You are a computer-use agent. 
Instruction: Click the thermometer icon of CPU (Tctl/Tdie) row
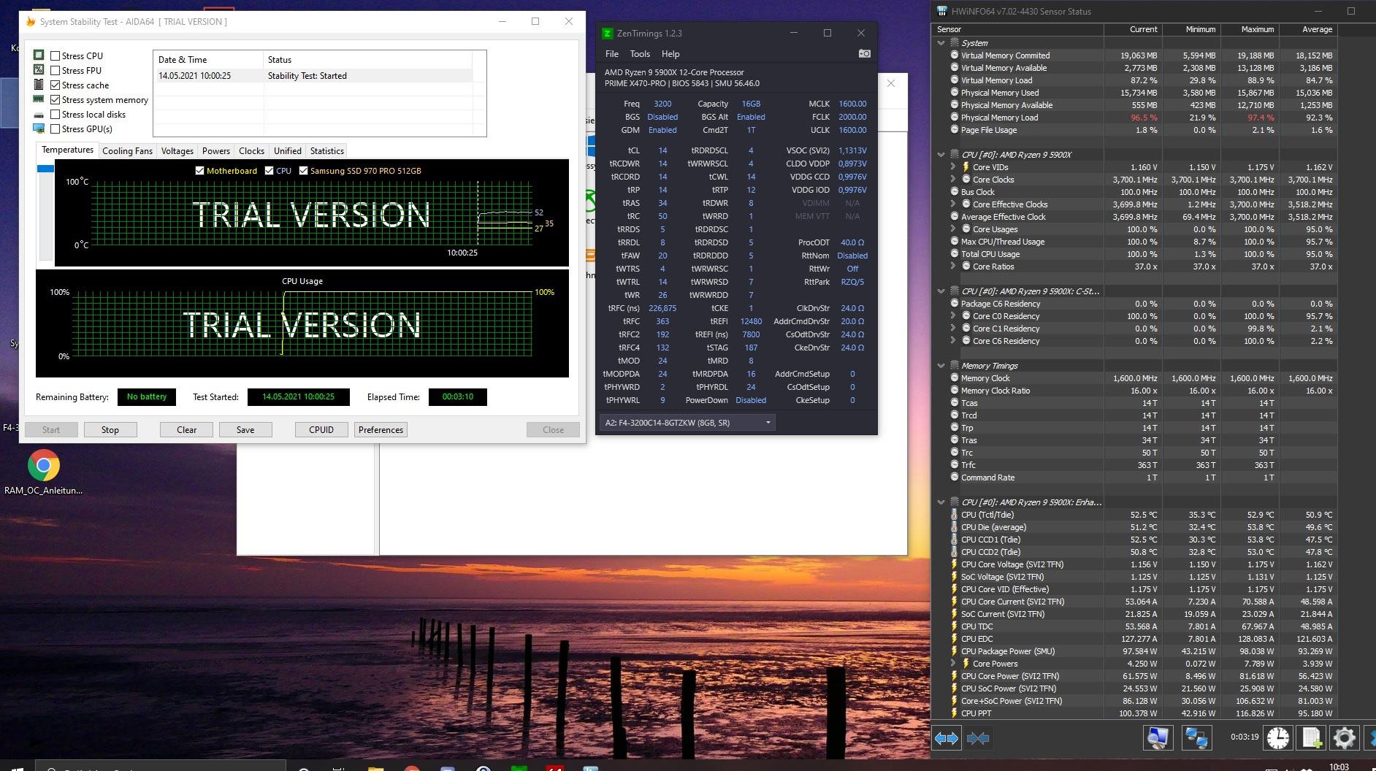954,515
